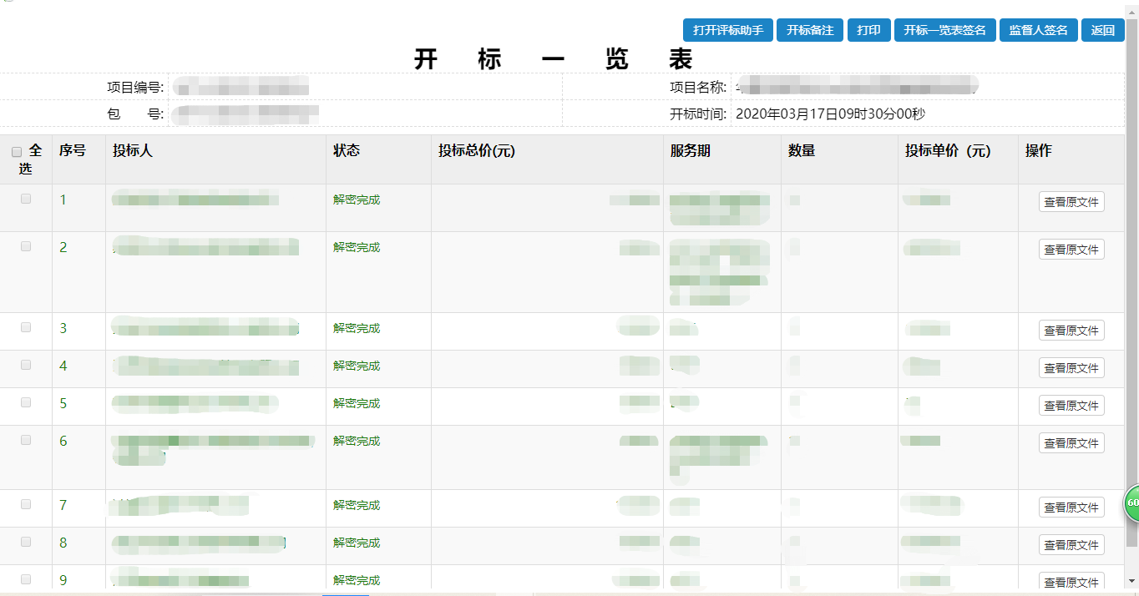Click the green floating circle badge

[1131, 503]
